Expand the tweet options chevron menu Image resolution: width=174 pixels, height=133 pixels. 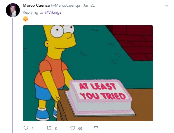click(167, 6)
